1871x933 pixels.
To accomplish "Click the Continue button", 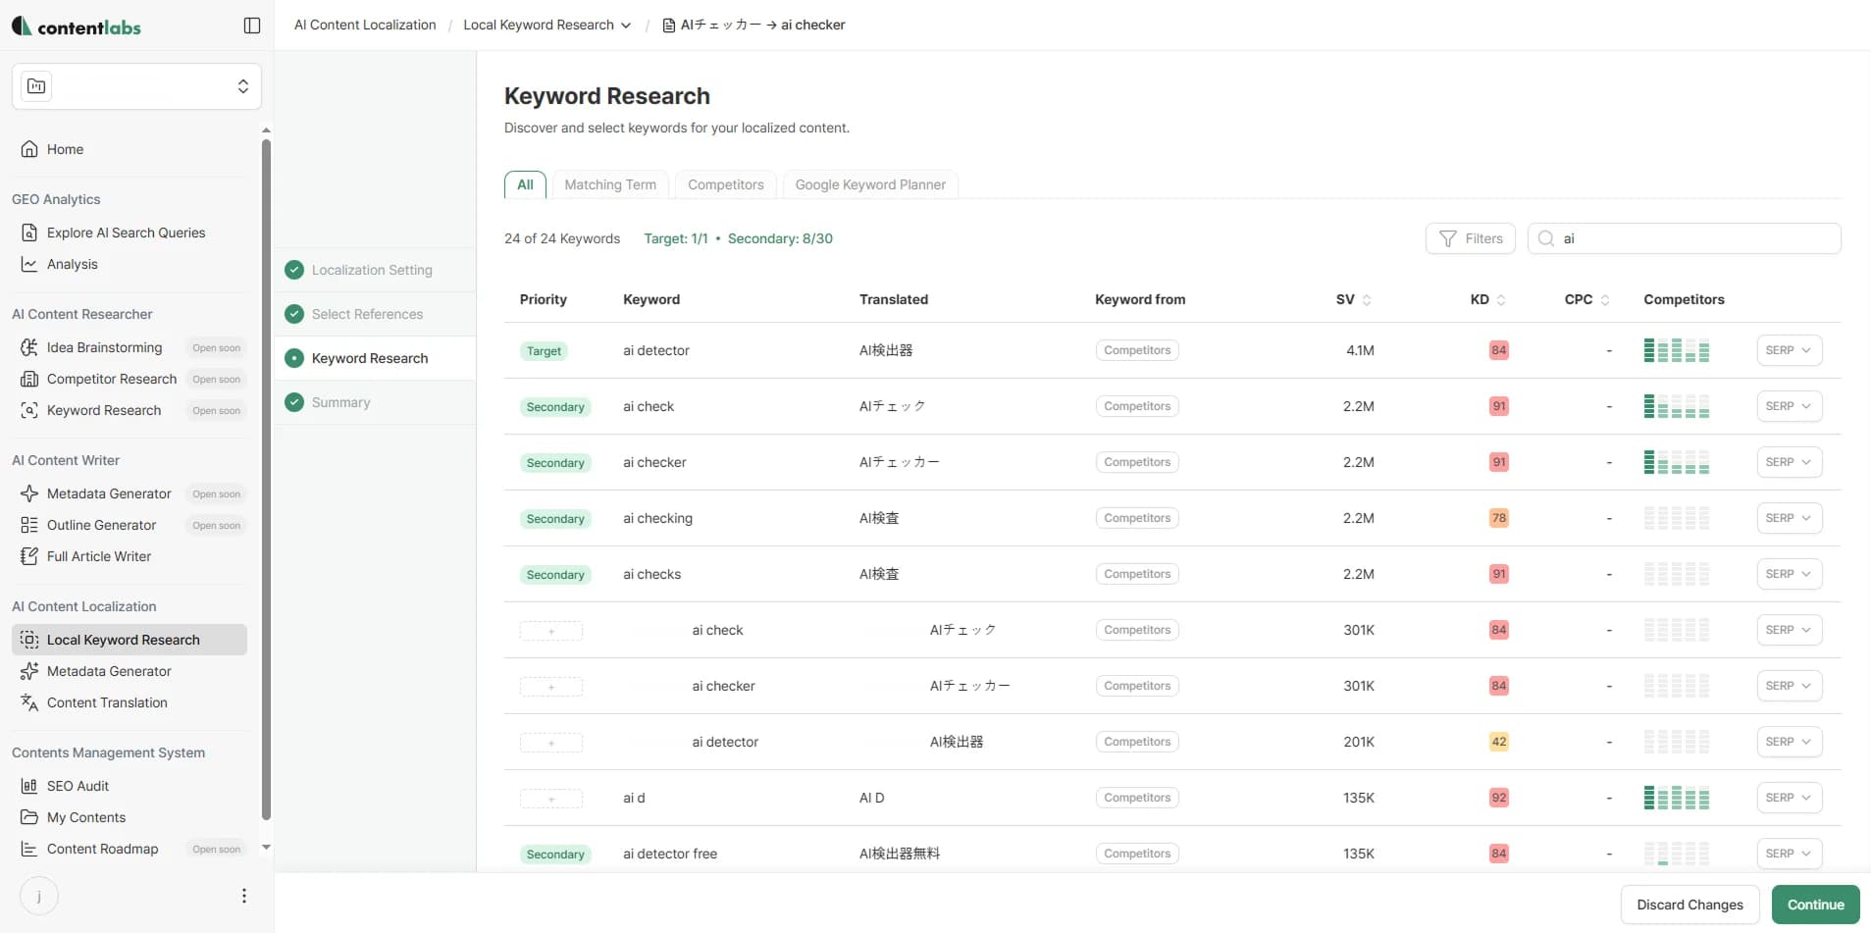I will [x=1815, y=905].
